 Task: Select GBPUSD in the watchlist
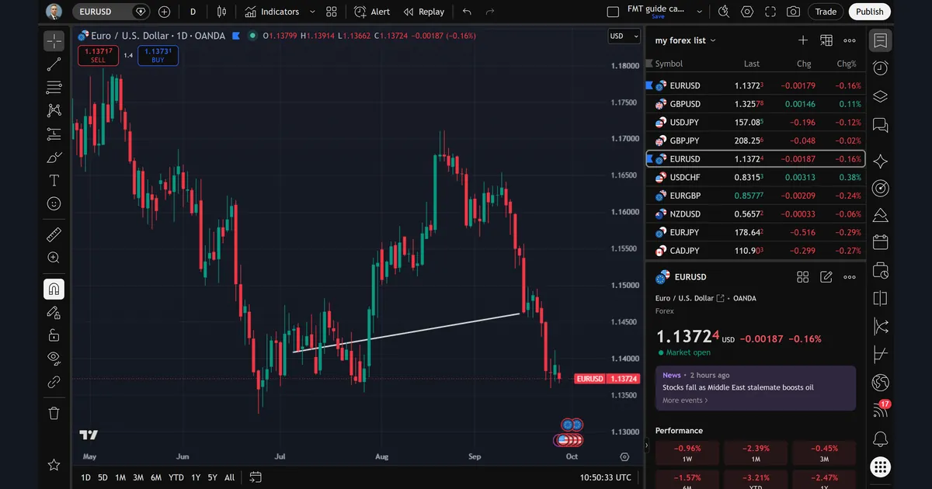click(x=755, y=104)
